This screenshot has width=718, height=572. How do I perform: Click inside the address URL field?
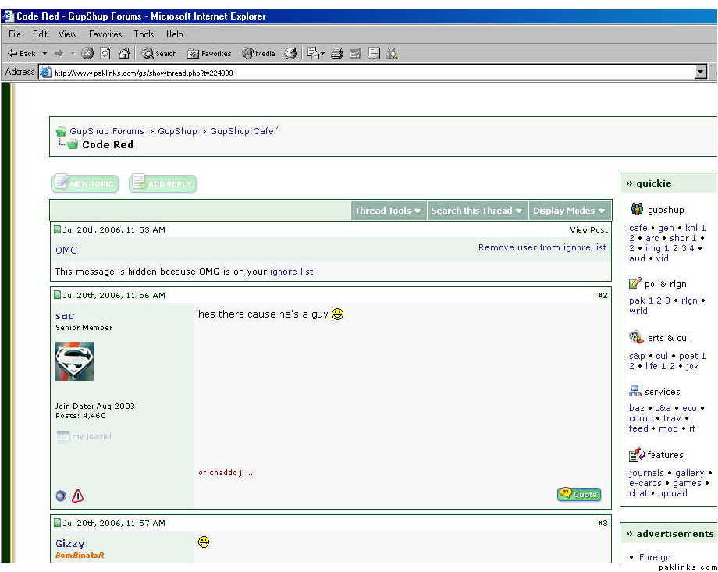click(367, 73)
